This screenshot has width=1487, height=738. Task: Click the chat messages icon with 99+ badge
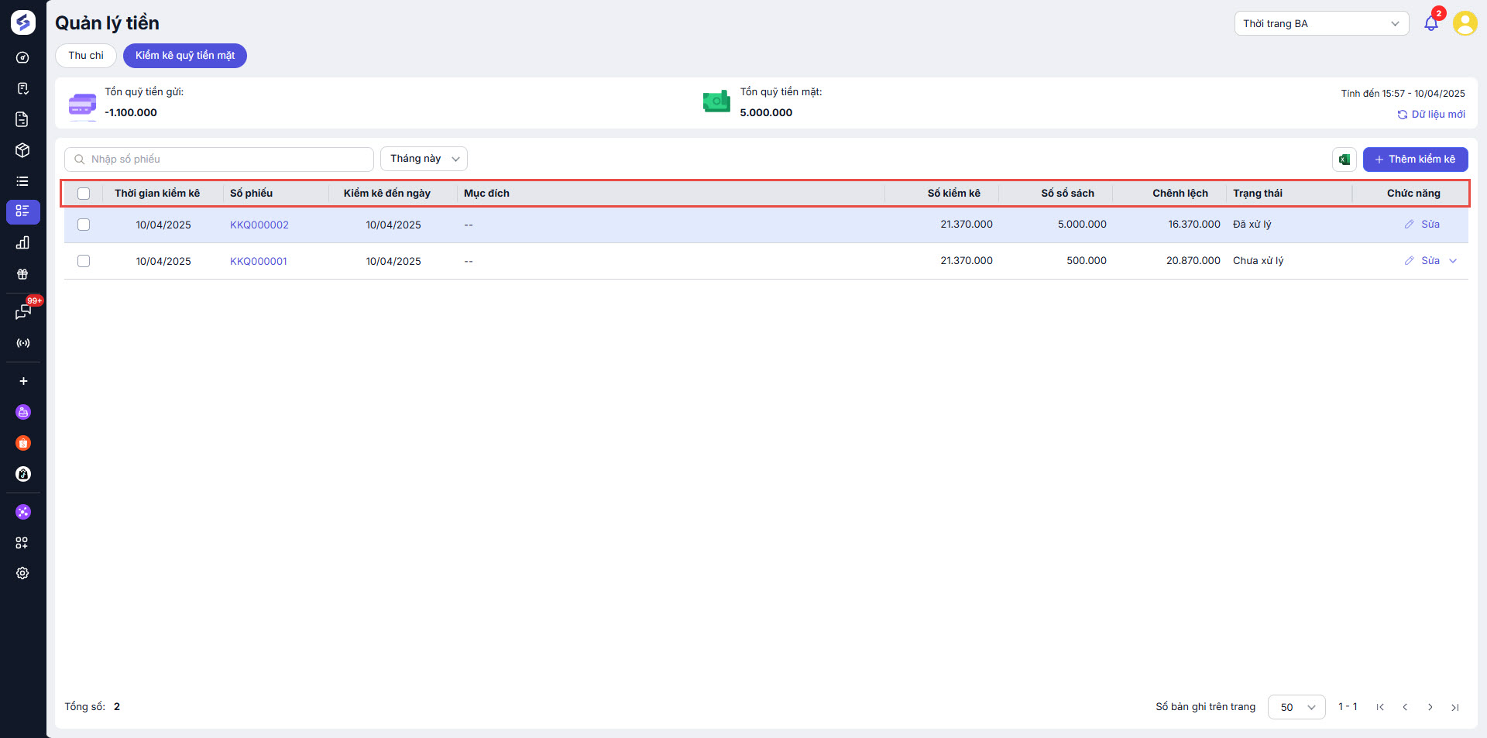22,311
